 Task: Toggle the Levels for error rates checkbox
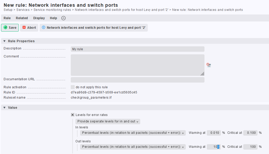(72, 115)
